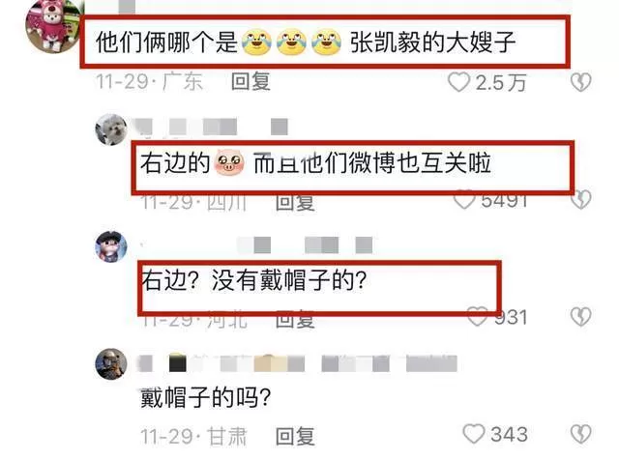
Task: Select the comment text 他们俩哪个是 张凯毅的大嫂子
Action: (306, 43)
